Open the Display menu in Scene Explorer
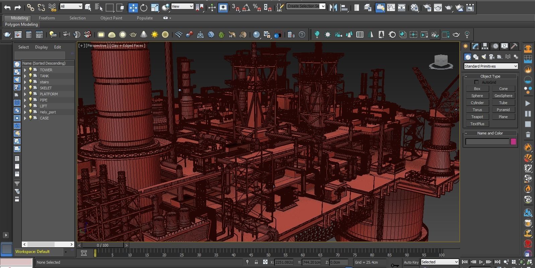 [x=42, y=47]
